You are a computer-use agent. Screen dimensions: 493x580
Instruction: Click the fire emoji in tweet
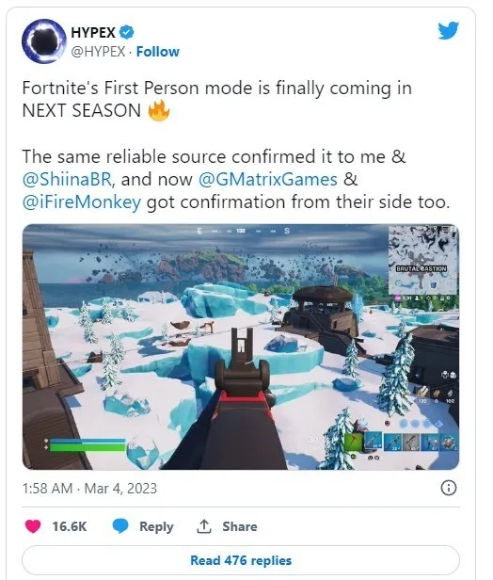159,111
